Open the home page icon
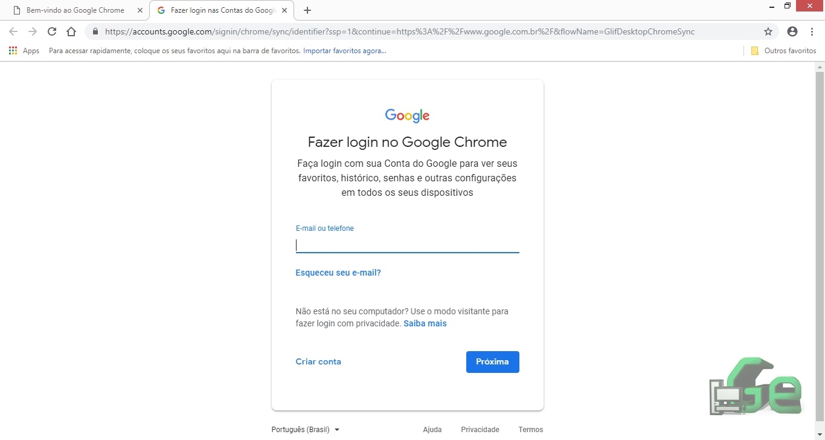 (x=71, y=31)
